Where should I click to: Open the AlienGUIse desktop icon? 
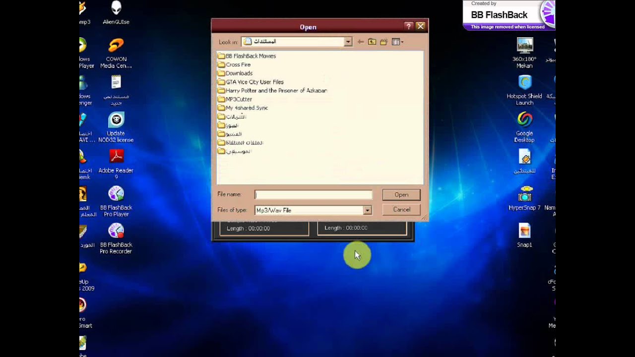[116, 13]
